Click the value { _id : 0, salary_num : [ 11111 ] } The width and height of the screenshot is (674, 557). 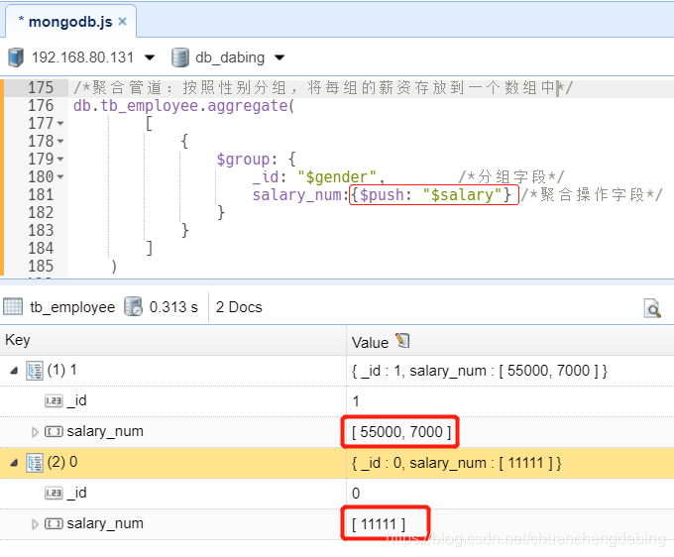click(x=457, y=463)
